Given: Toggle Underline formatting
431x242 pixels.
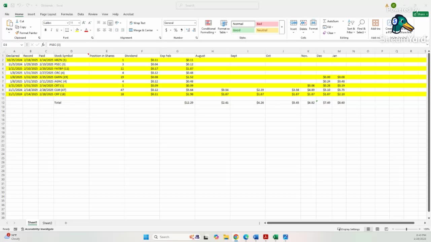Looking at the screenshot, I should (x=57, y=30).
